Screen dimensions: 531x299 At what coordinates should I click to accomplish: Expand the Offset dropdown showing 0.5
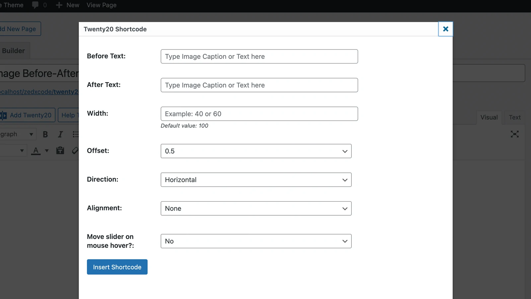pyautogui.click(x=256, y=151)
